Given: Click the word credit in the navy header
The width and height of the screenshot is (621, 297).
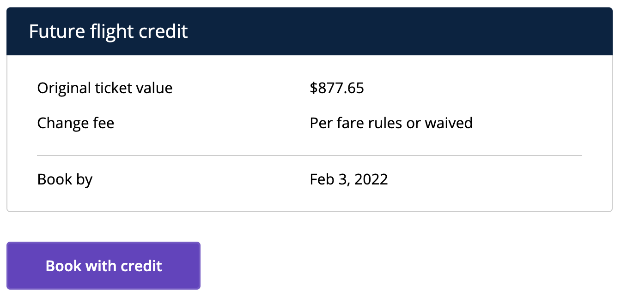Looking at the screenshot, I should [164, 32].
